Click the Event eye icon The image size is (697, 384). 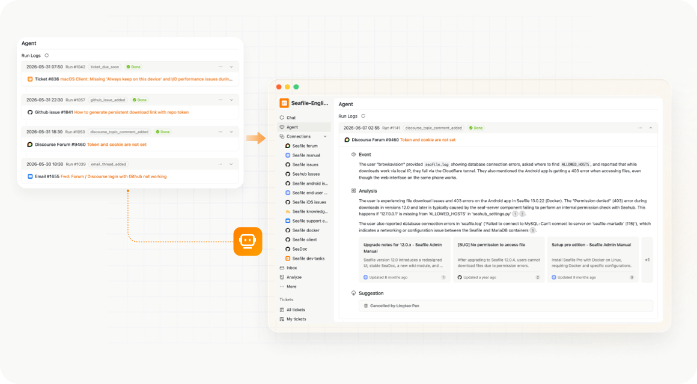coord(353,154)
